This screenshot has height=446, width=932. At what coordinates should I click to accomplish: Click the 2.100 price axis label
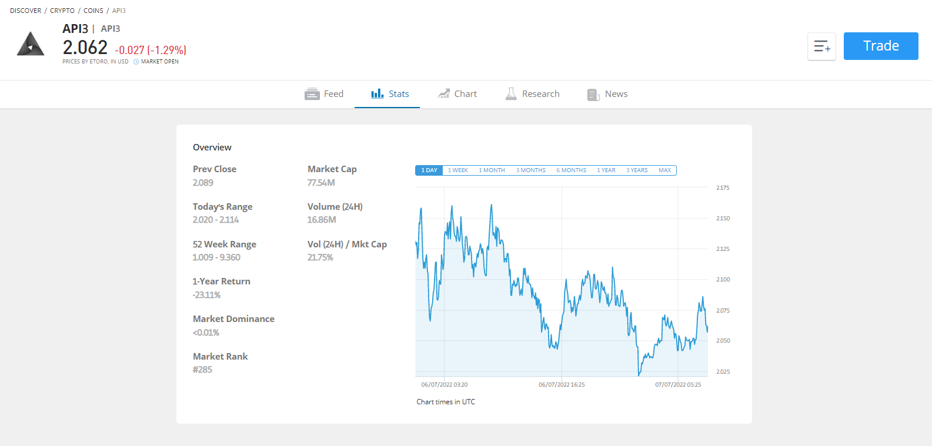click(x=723, y=280)
